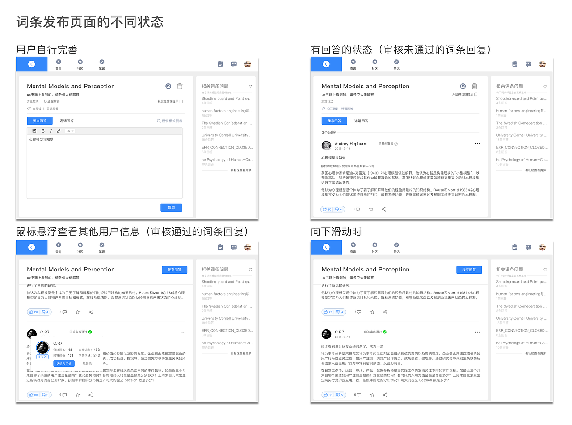Upvote the answer with the thumbs-up toggle
The width and height of the screenshot is (572, 425).
click(326, 209)
